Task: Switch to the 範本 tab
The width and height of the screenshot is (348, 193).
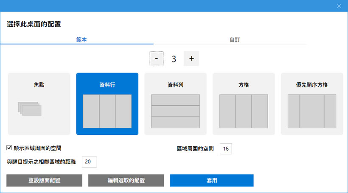Action: pos(77,40)
